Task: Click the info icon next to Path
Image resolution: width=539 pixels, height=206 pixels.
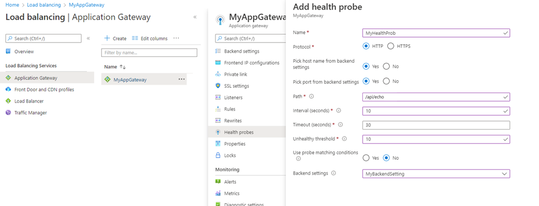Action: (312, 97)
